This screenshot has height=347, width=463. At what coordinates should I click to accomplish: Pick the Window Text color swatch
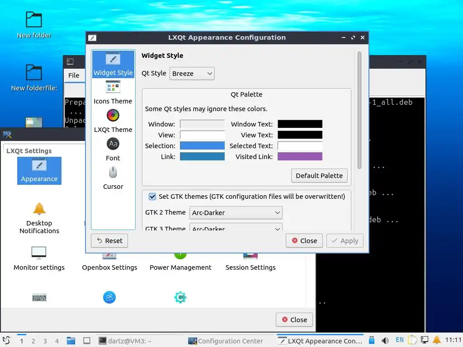(300, 124)
